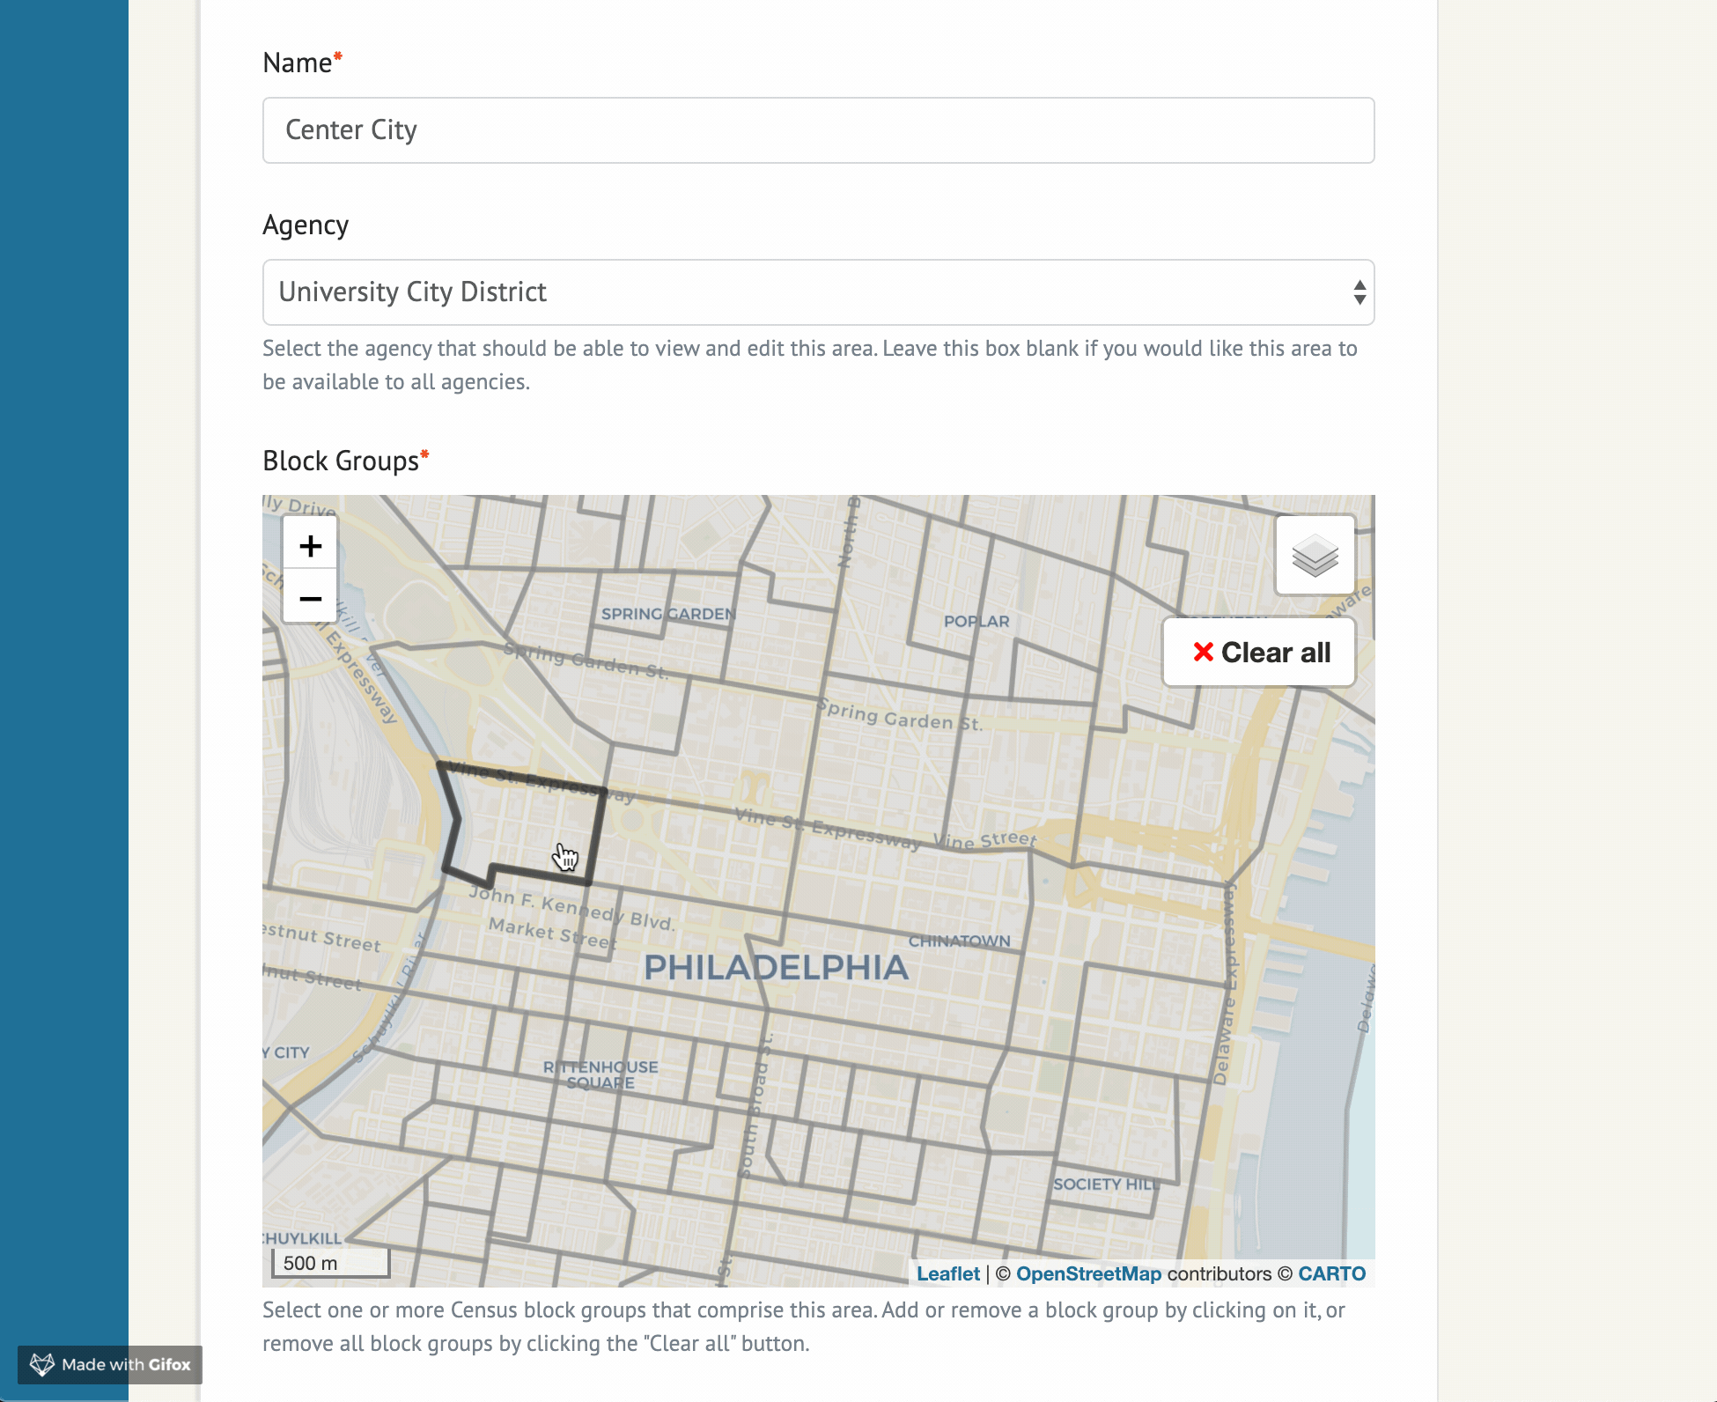
Task: Open the map layers control icon
Action: tap(1315, 556)
